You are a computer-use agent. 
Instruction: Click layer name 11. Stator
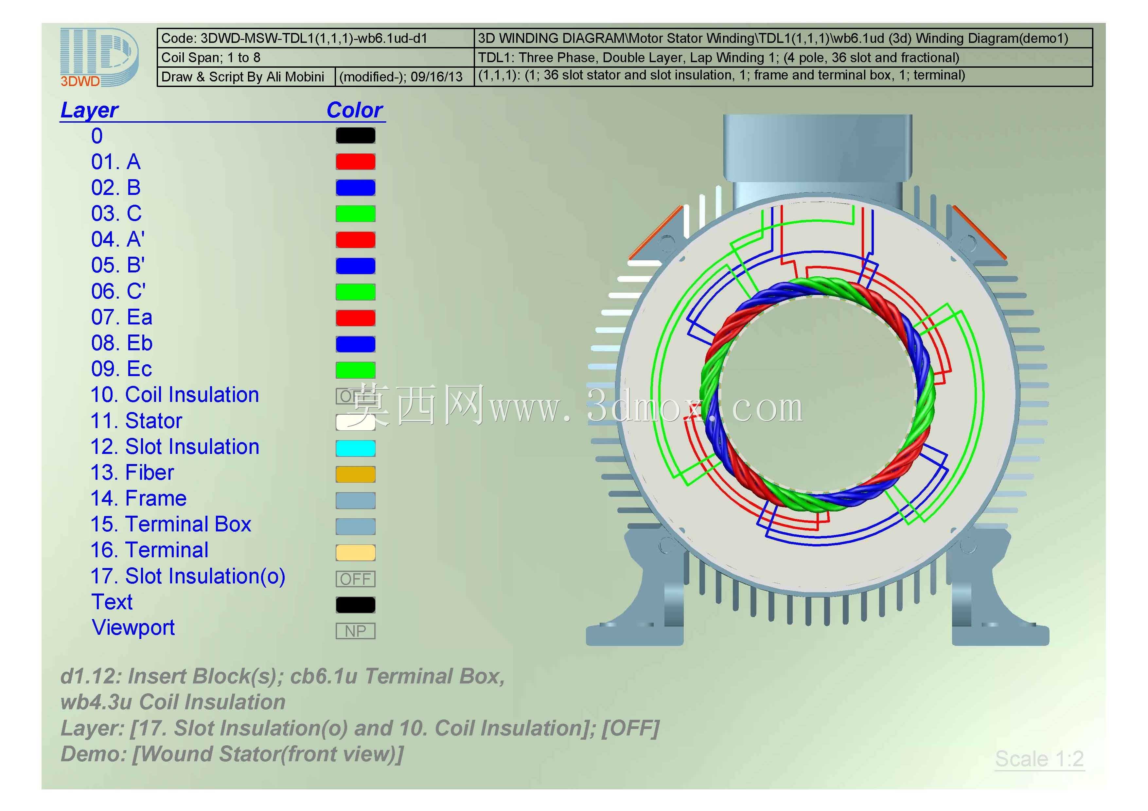tap(136, 421)
